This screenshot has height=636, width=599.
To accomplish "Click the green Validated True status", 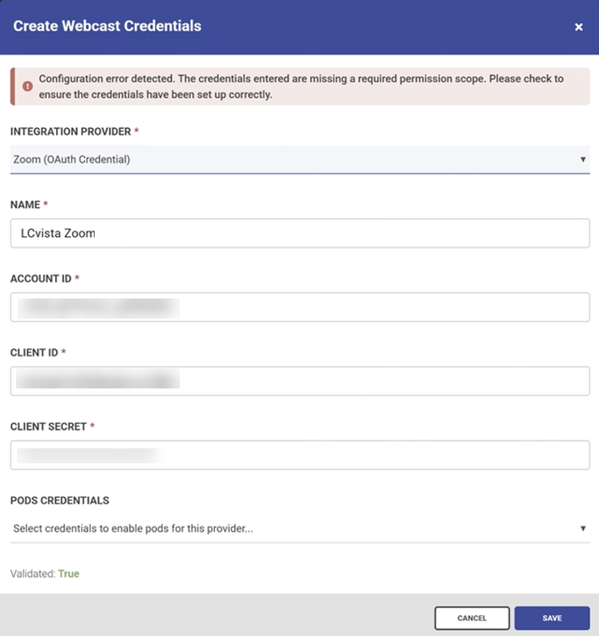I will pyautogui.click(x=68, y=574).
